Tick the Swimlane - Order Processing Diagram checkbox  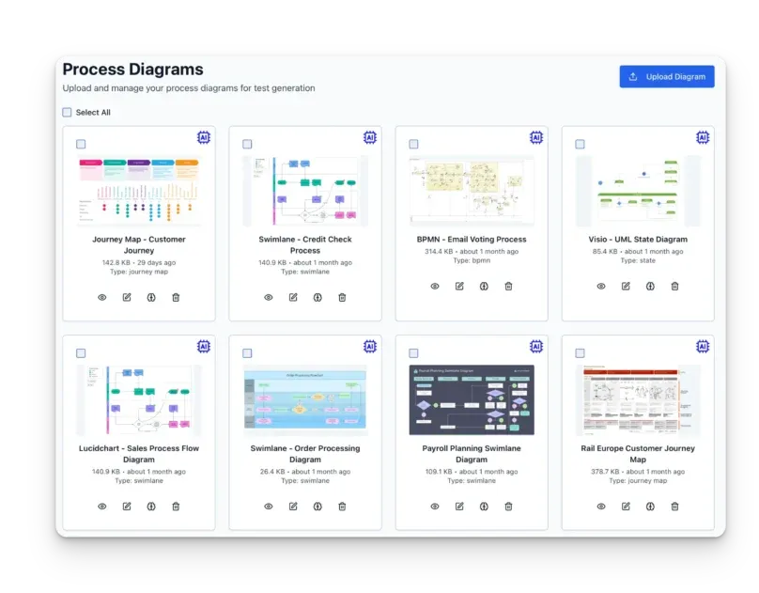[x=247, y=353]
